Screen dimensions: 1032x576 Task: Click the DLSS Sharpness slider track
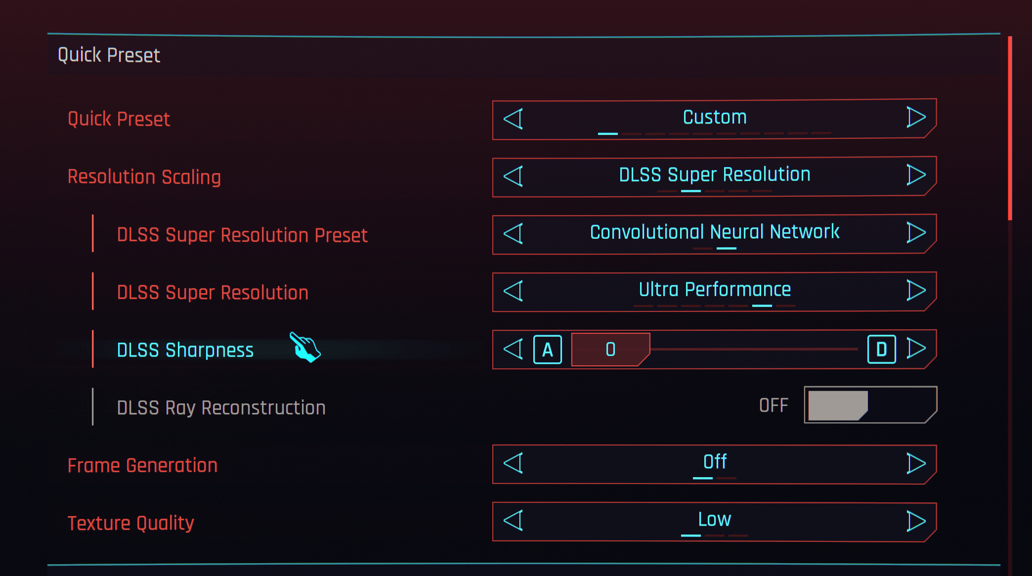pos(754,349)
